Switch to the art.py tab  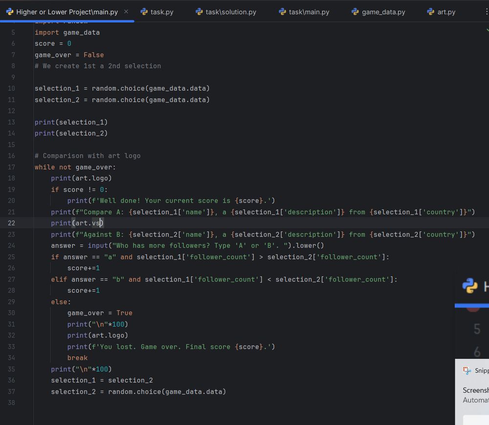point(441,12)
